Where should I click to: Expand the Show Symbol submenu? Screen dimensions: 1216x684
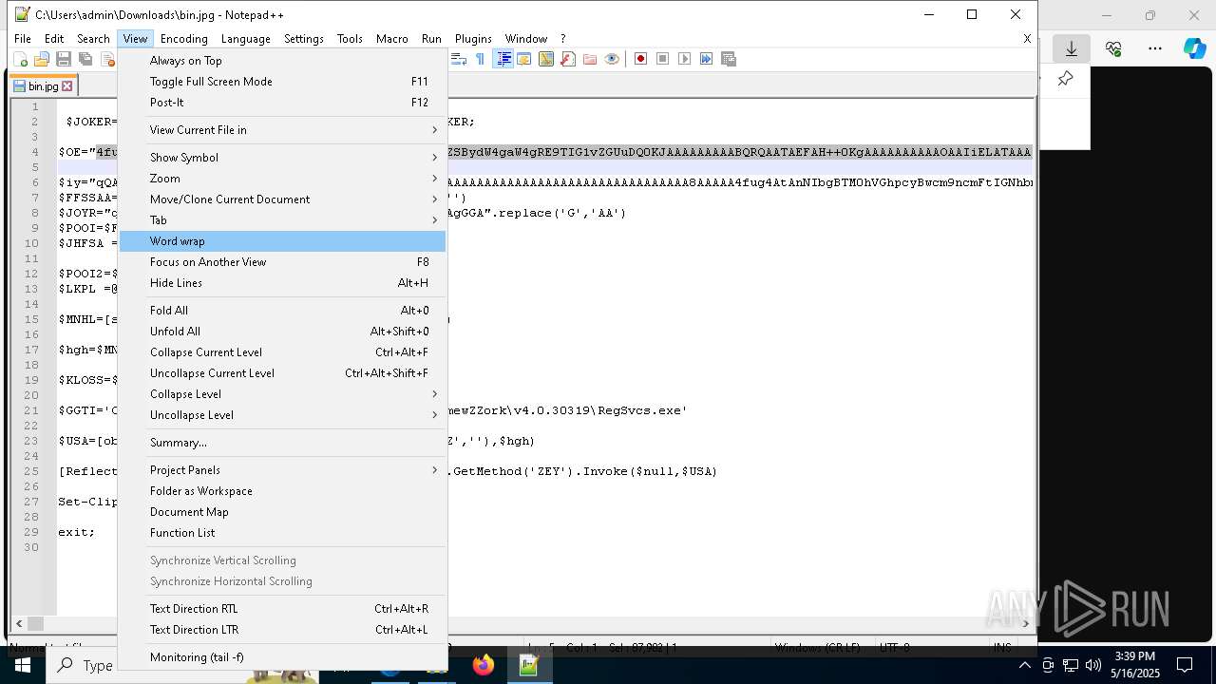(283, 158)
